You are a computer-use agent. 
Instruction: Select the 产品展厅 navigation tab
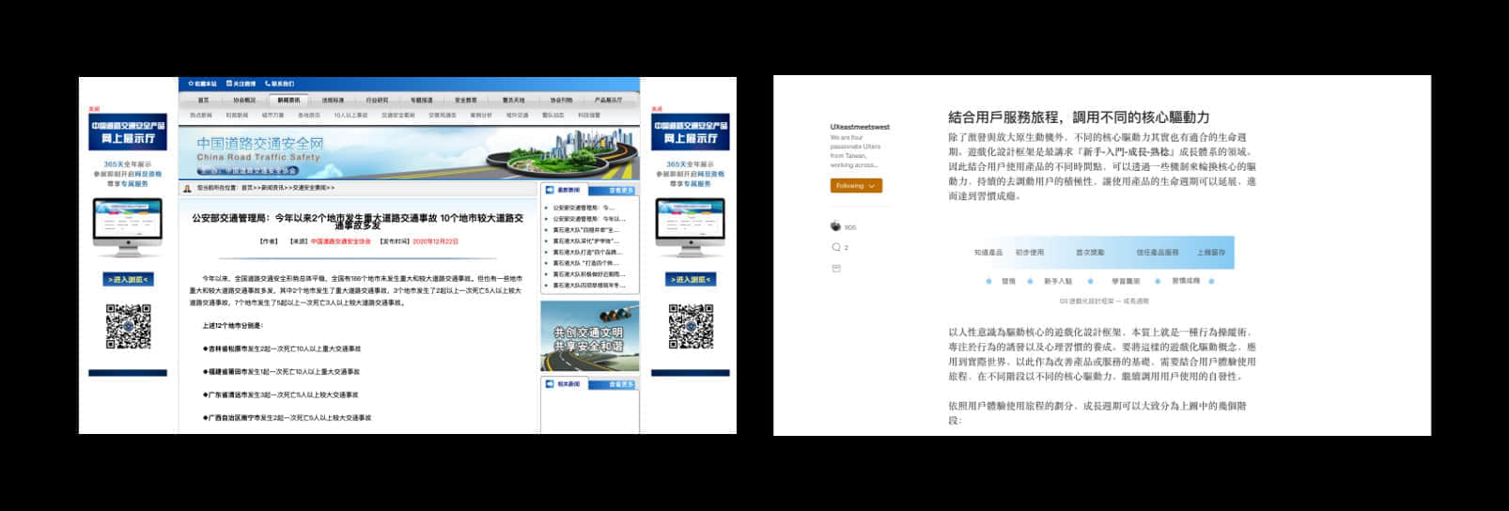[608, 100]
